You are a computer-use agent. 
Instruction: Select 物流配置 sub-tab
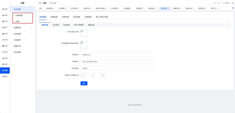click(67, 25)
